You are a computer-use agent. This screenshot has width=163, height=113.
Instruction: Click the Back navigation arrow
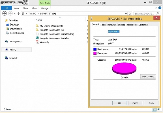tap(5, 14)
